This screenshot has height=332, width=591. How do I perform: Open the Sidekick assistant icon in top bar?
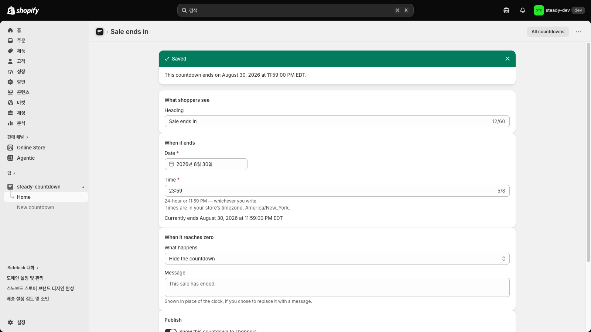point(506,10)
